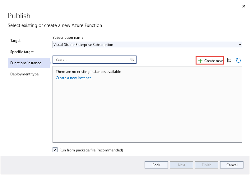This screenshot has height=175, width=250.
Task: Click the Run from package file label
Action: pyautogui.click(x=91, y=150)
